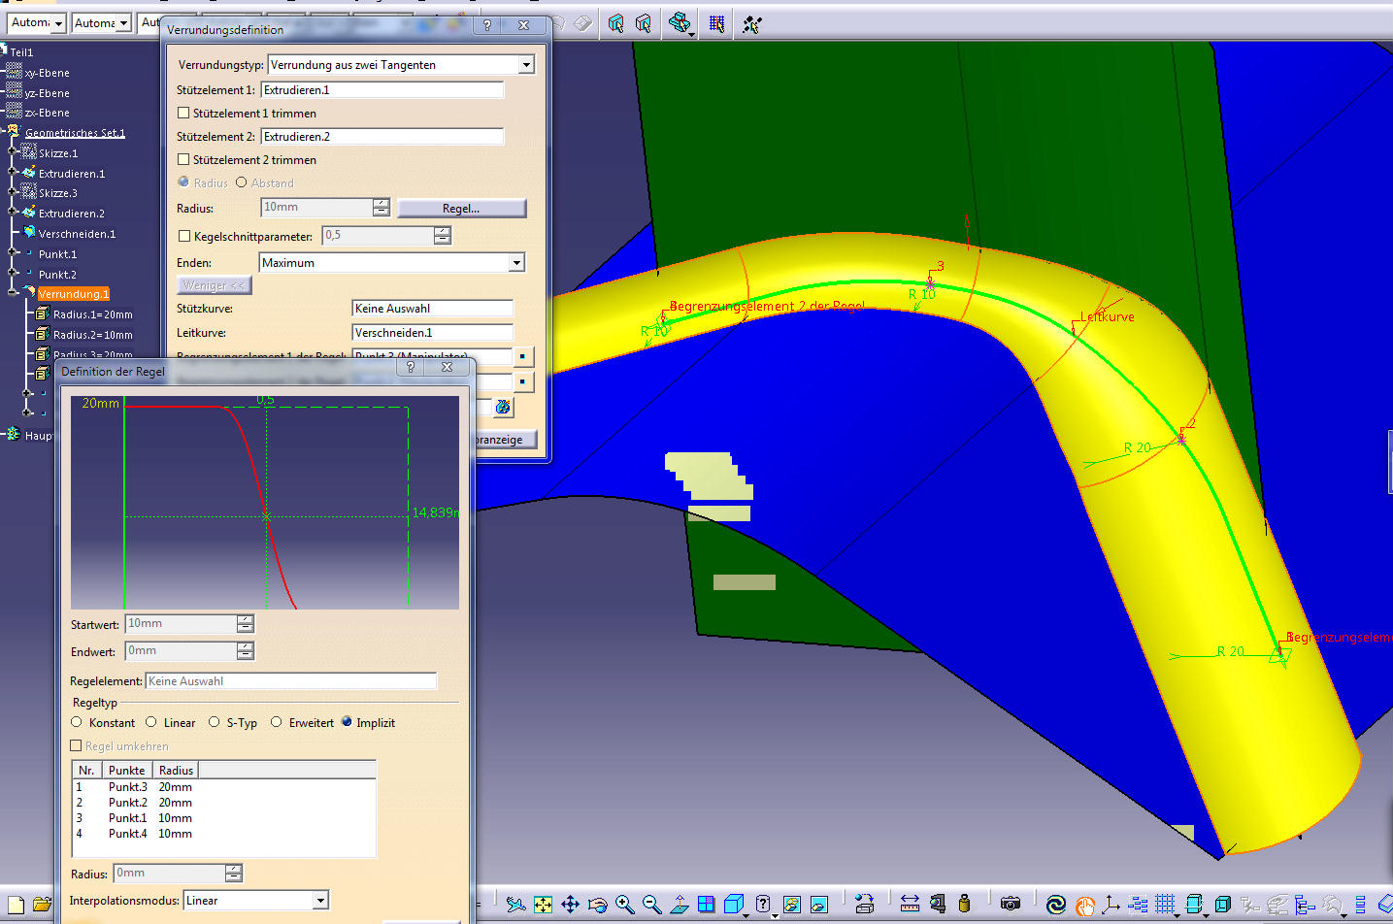Click the first cube select icon in top toolbar
Screen dimensions: 1393x924
click(x=615, y=23)
